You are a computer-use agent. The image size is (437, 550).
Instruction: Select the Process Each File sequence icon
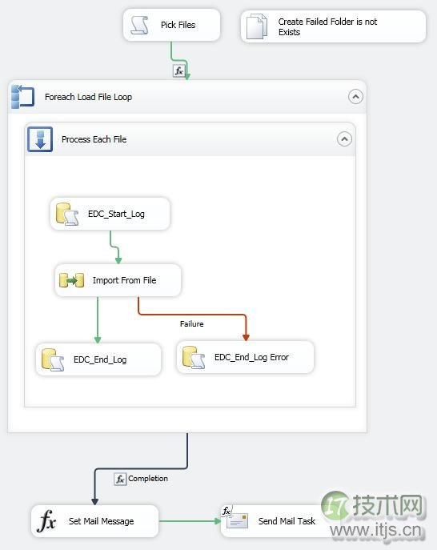point(40,139)
